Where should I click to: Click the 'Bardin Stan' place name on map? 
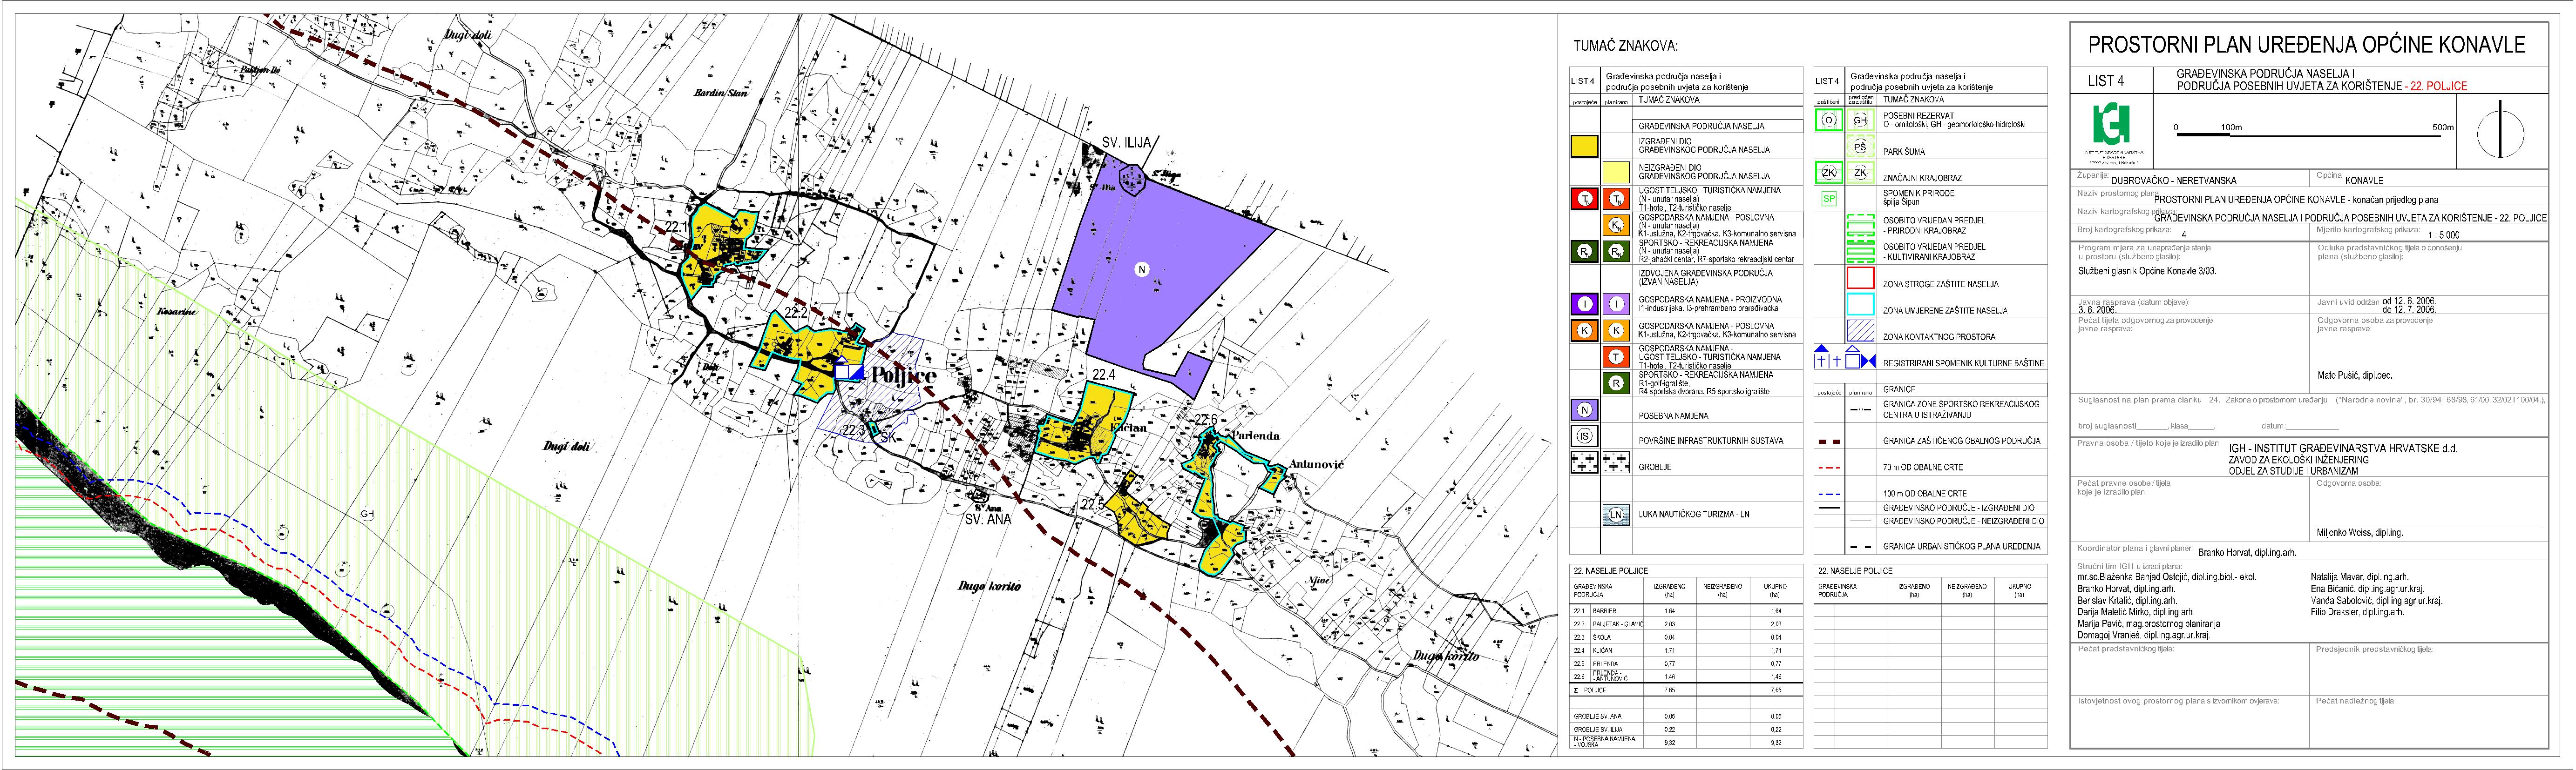click(x=721, y=93)
